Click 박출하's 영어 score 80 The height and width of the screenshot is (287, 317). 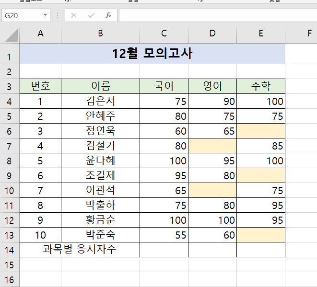coord(212,205)
